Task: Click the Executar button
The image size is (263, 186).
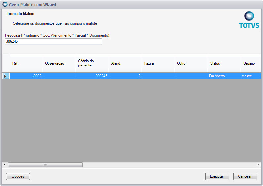Action: pos(217,176)
